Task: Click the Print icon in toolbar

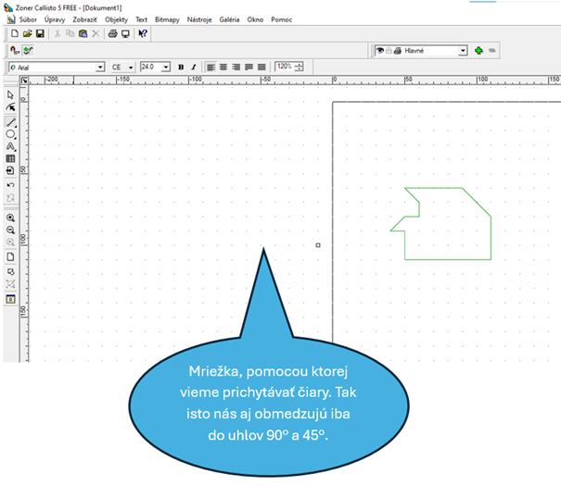Action: (112, 33)
